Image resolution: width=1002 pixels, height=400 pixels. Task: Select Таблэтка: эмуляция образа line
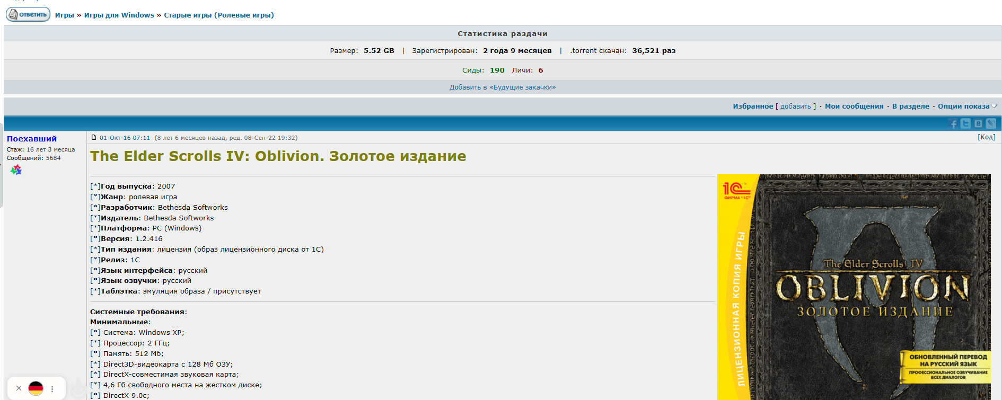click(x=175, y=291)
